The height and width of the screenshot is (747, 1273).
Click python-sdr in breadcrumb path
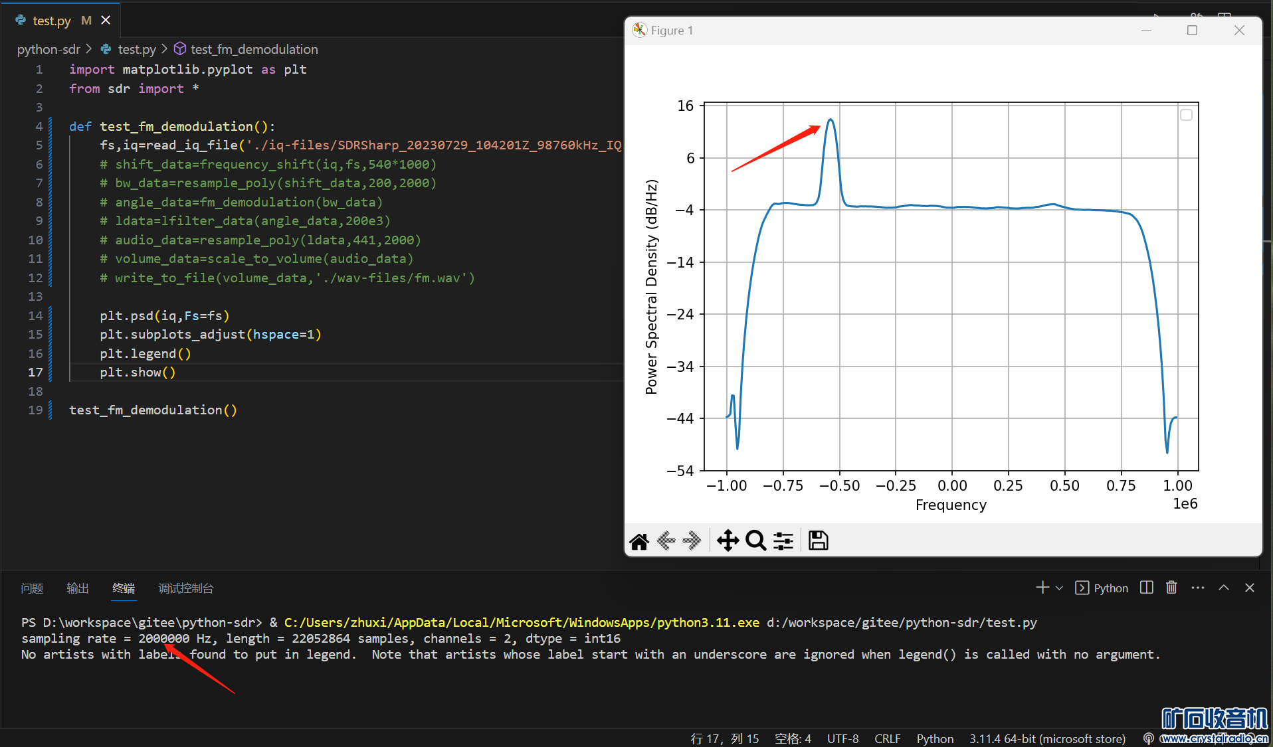(49, 49)
